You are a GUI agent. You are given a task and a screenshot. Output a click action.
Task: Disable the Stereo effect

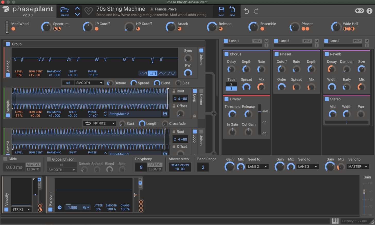(327, 99)
